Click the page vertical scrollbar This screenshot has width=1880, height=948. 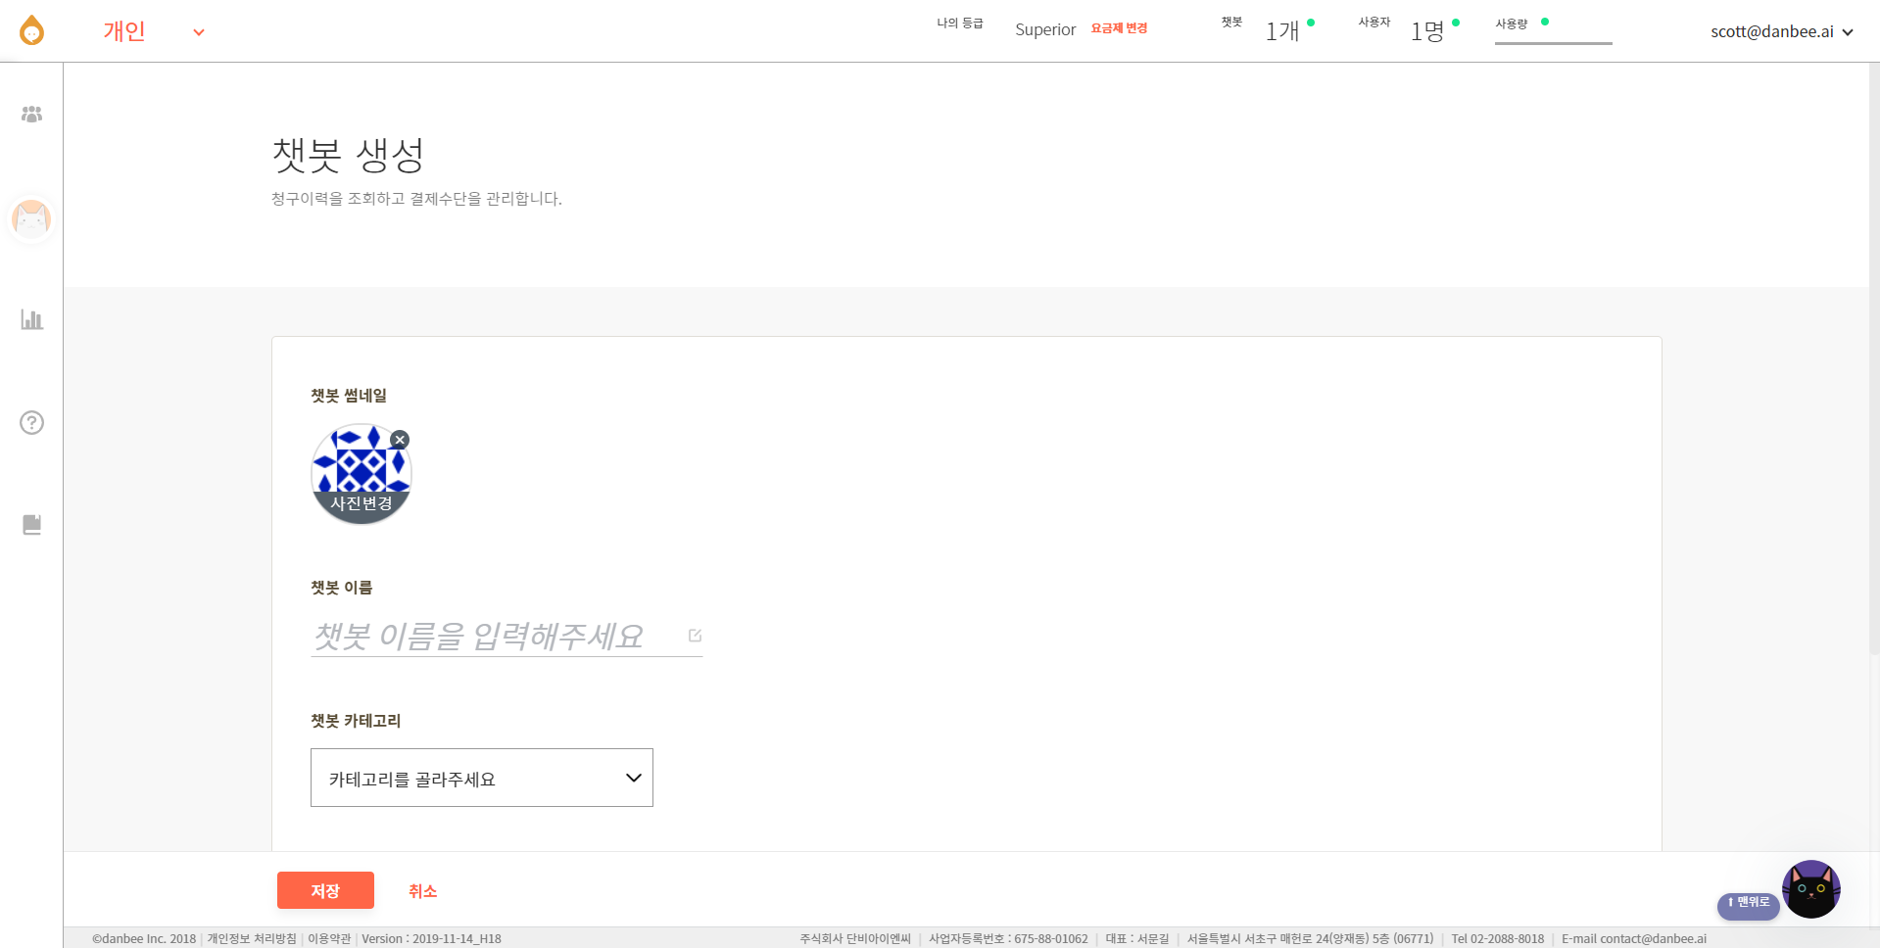1873,360
